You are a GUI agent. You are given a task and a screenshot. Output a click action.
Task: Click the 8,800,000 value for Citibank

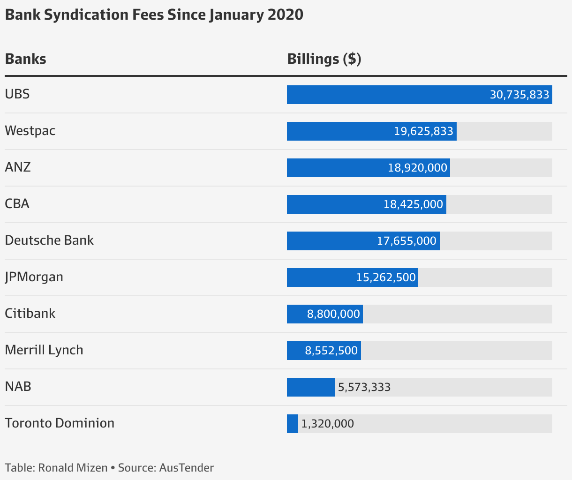coord(334,314)
